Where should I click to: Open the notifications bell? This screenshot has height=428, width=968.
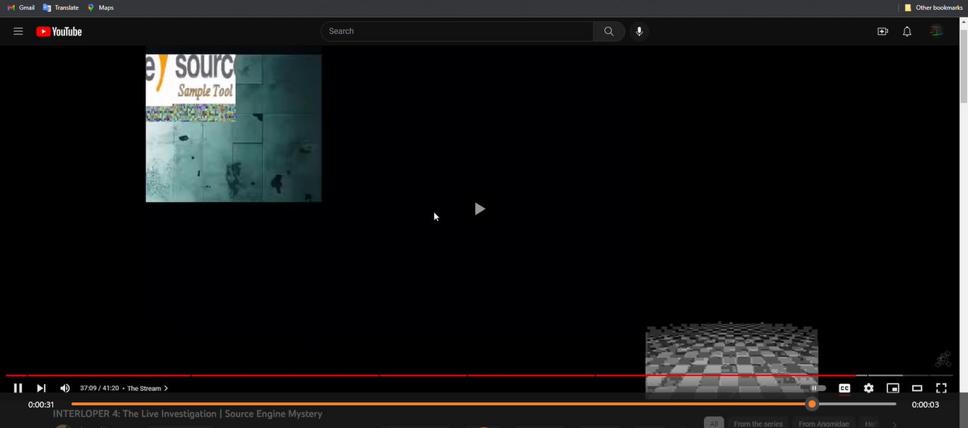[x=907, y=31]
